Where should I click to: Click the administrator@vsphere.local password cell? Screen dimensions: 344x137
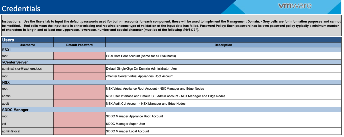point(79,68)
